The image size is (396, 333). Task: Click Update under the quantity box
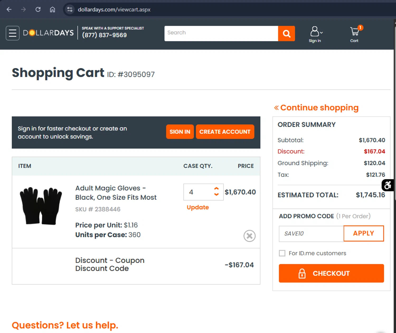coord(198,207)
